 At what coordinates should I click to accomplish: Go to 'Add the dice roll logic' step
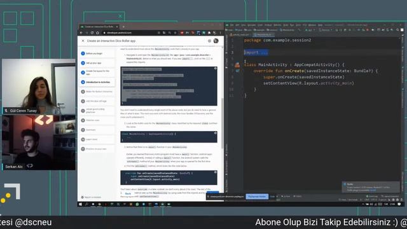click(x=97, y=101)
